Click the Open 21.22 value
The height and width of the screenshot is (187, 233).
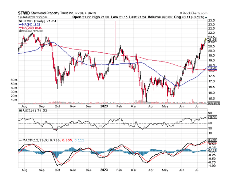82,17
